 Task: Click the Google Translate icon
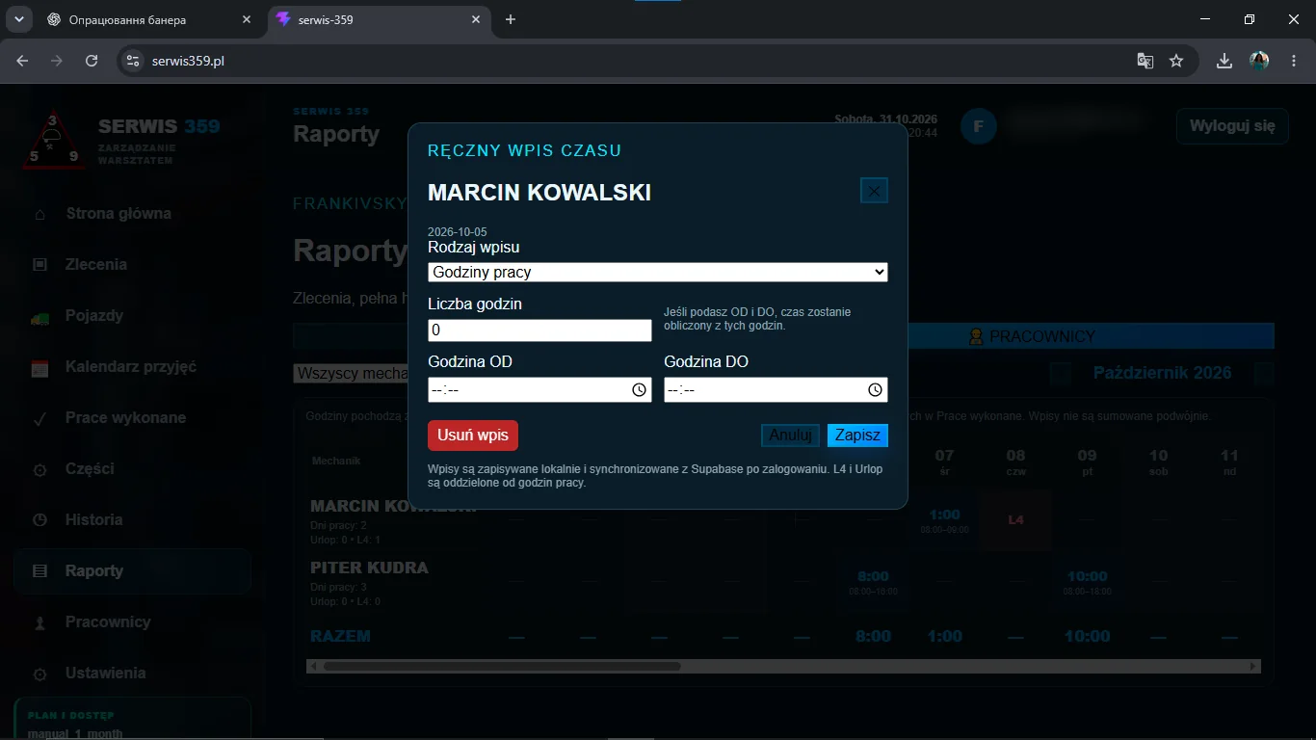pos(1145,61)
